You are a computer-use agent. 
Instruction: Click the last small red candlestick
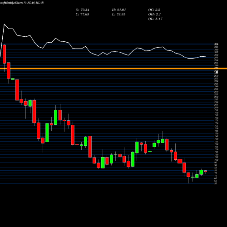click(x=206, y=171)
